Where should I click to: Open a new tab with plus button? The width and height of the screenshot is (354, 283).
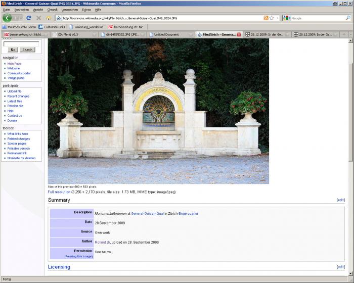[344, 34]
